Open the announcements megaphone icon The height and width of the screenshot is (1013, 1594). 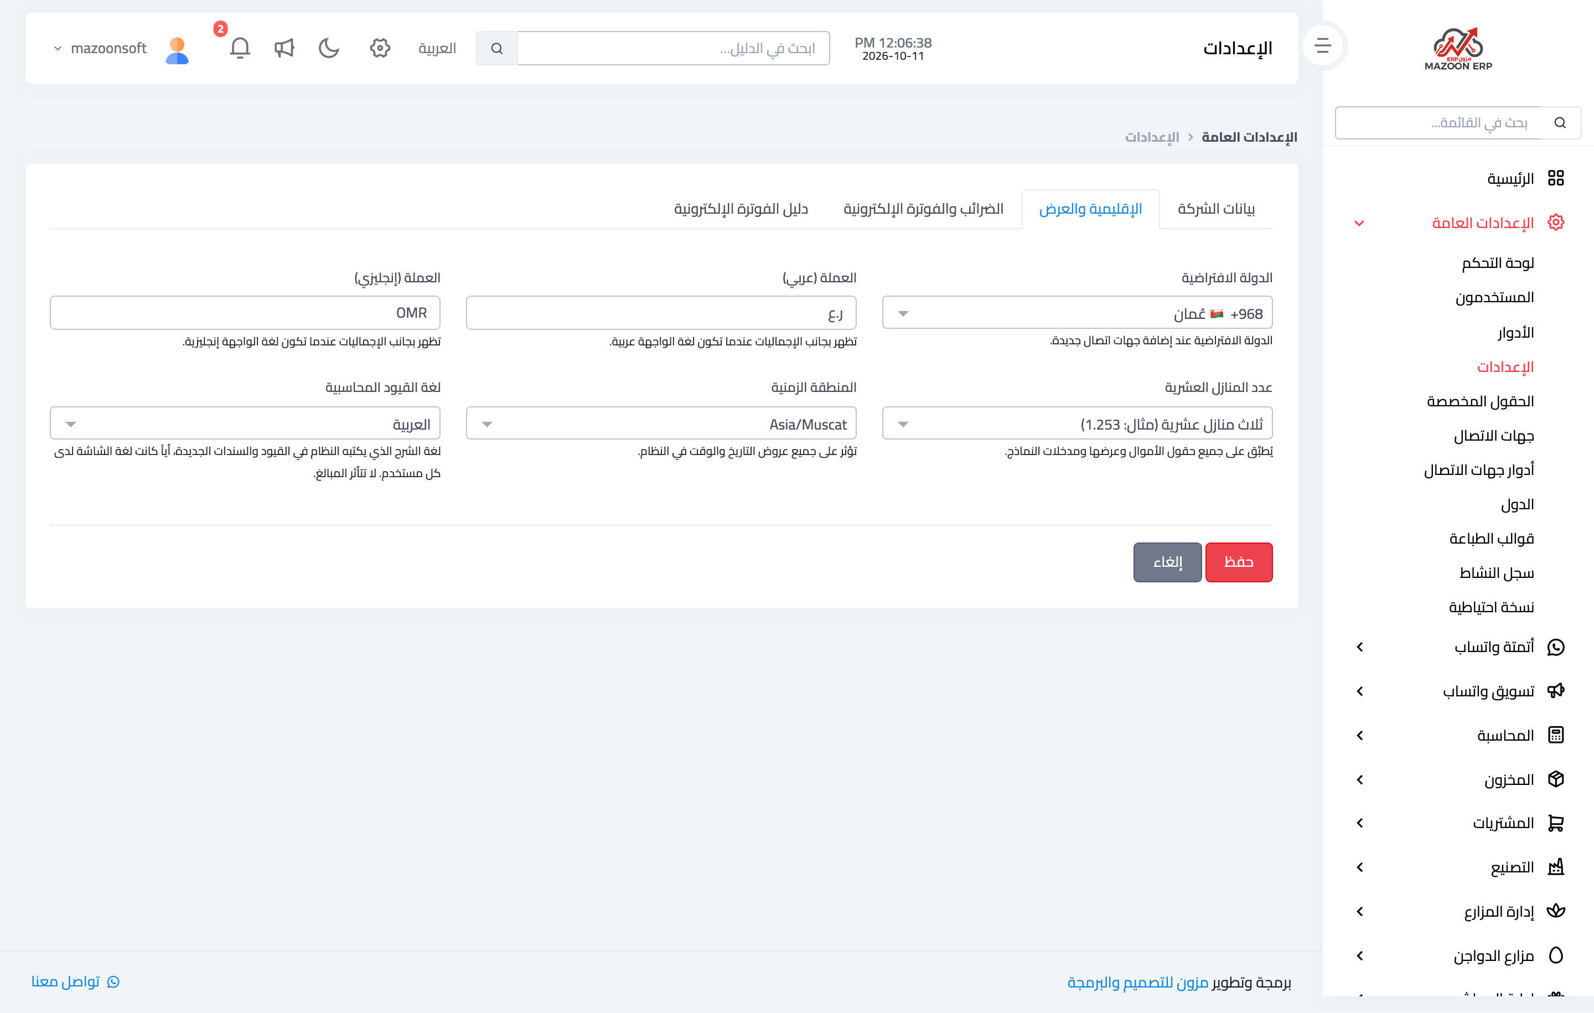(x=284, y=48)
